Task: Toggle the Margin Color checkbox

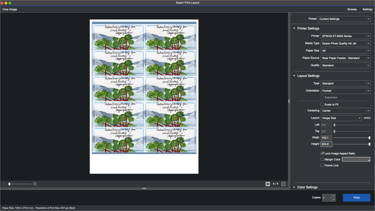Action: coord(322,159)
